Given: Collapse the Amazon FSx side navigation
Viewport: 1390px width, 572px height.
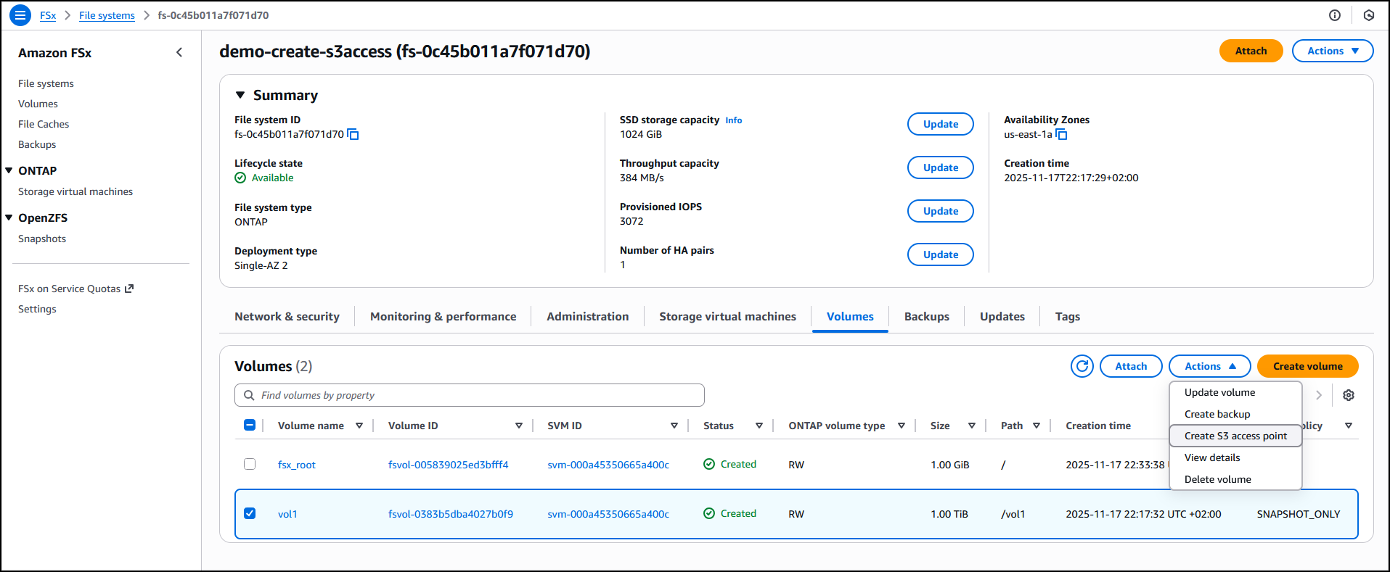Looking at the screenshot, I should [x=179, y=52].
